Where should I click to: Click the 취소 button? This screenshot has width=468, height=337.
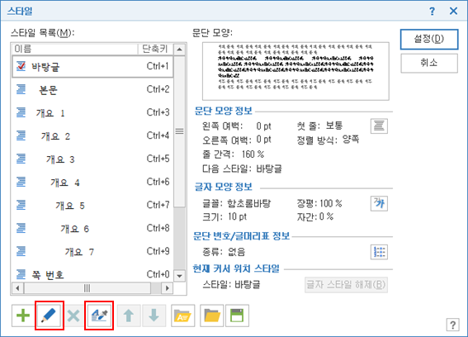coord(429,63)
